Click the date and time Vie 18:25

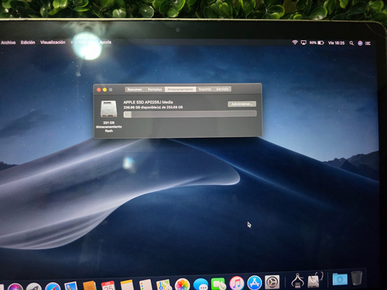[336, 43]
